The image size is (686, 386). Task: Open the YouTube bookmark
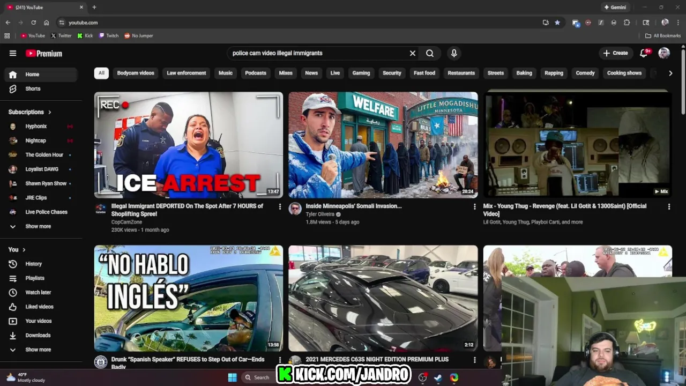coord(33,36)
